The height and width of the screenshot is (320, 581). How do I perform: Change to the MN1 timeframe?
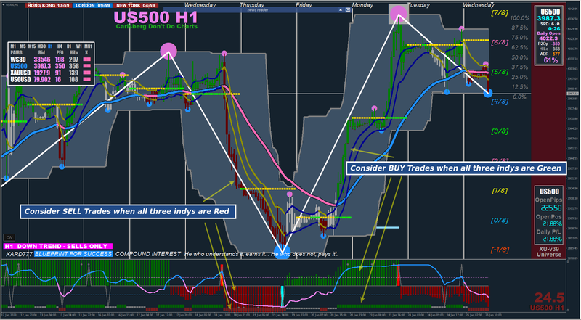coord(88,46)
